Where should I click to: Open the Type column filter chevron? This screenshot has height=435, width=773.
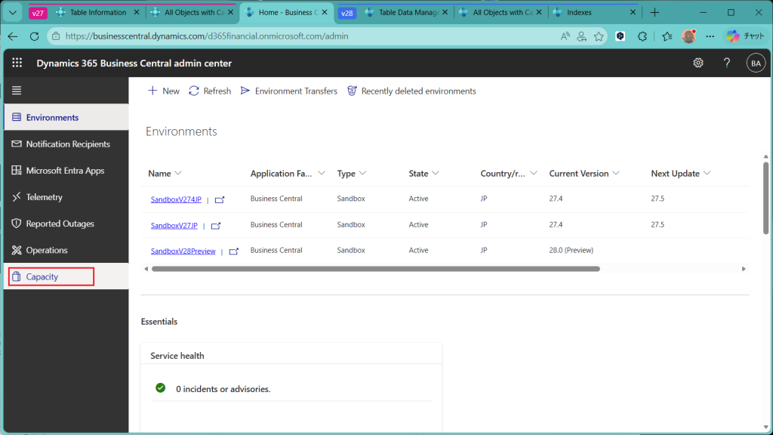(x=362, y=174)
